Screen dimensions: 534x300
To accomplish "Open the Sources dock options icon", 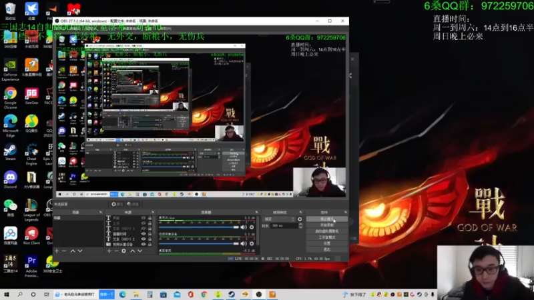I will tap(153, 212).
